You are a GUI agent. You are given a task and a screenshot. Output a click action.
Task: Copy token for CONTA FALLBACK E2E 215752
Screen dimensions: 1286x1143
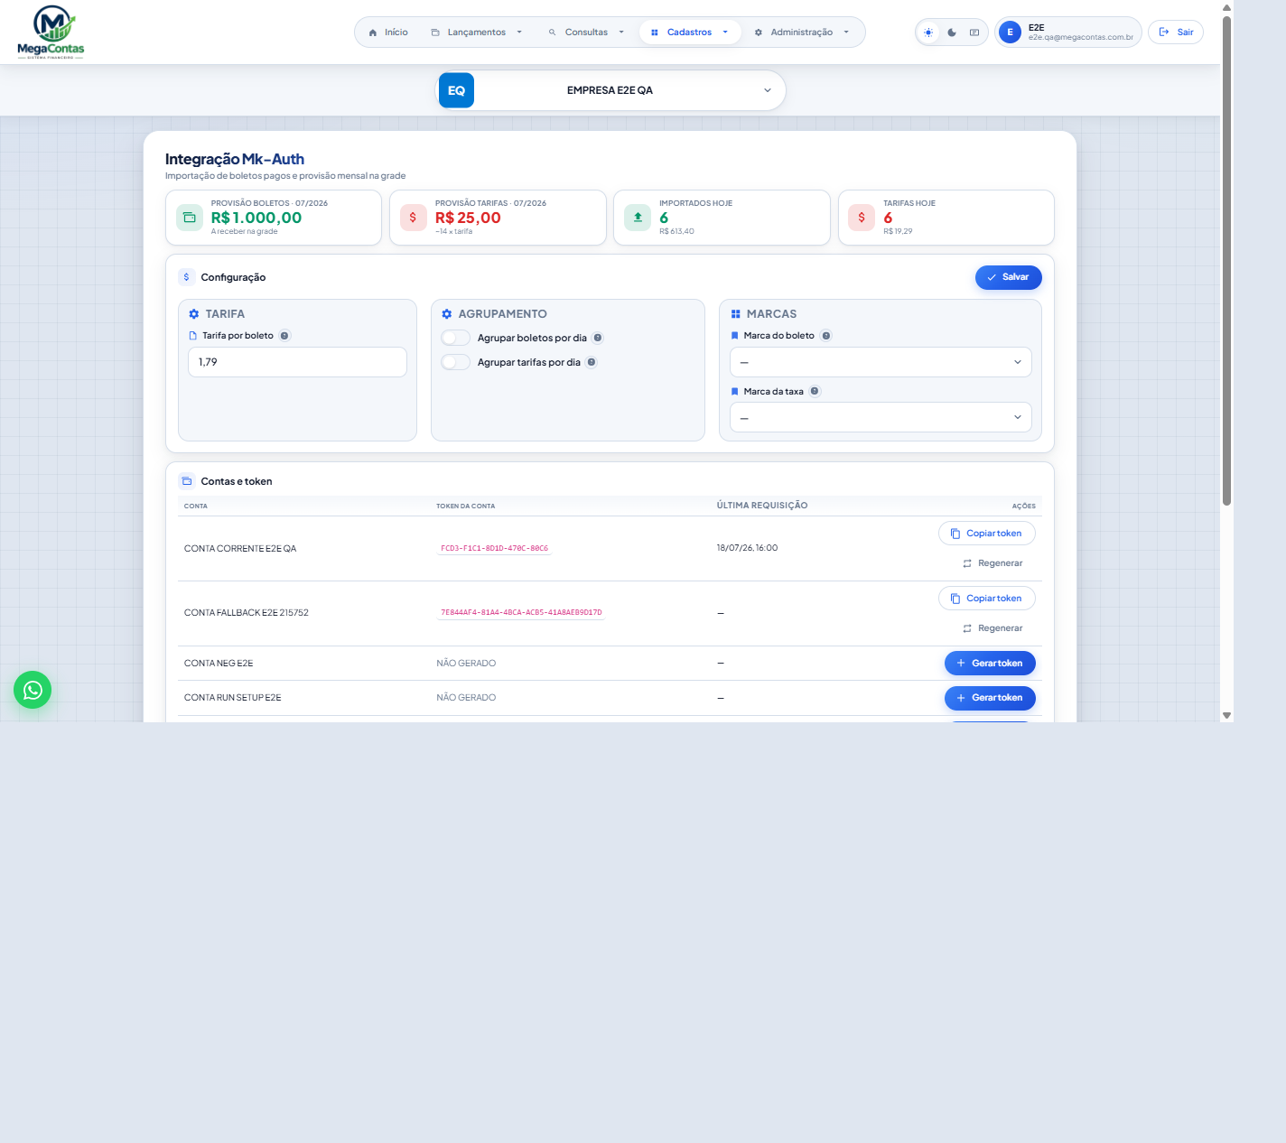click(986, 599)
